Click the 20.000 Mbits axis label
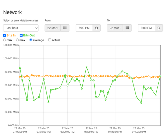This screenshot has height=134, width=166. click(x=12, y=112)
